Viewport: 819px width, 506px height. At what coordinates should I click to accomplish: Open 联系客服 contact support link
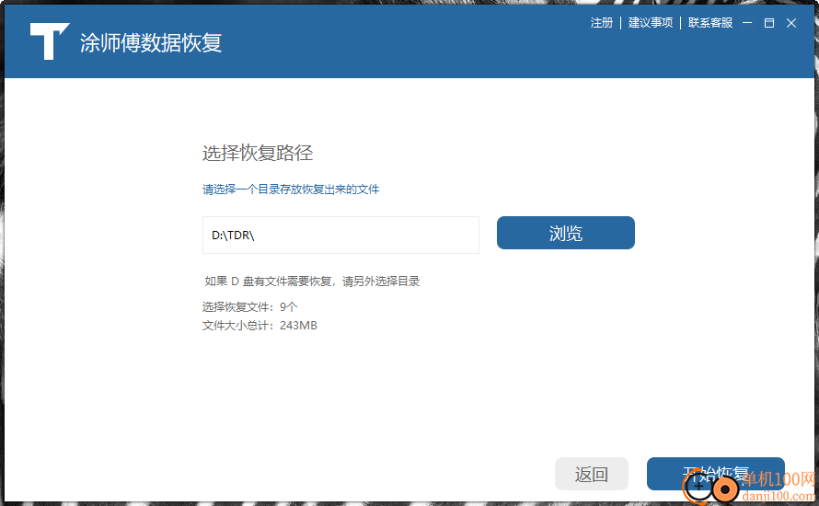pyautogui.click(x=710, y=23)
